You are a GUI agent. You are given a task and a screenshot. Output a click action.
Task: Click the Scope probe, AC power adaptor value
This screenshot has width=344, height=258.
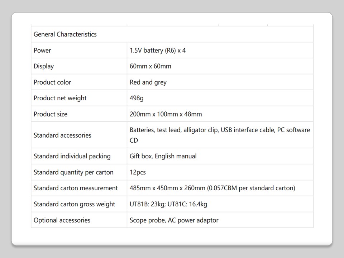point(174,220)
